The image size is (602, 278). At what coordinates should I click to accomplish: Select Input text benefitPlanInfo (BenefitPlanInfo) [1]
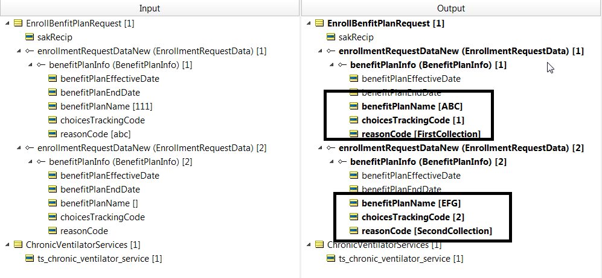click(121, 65)
